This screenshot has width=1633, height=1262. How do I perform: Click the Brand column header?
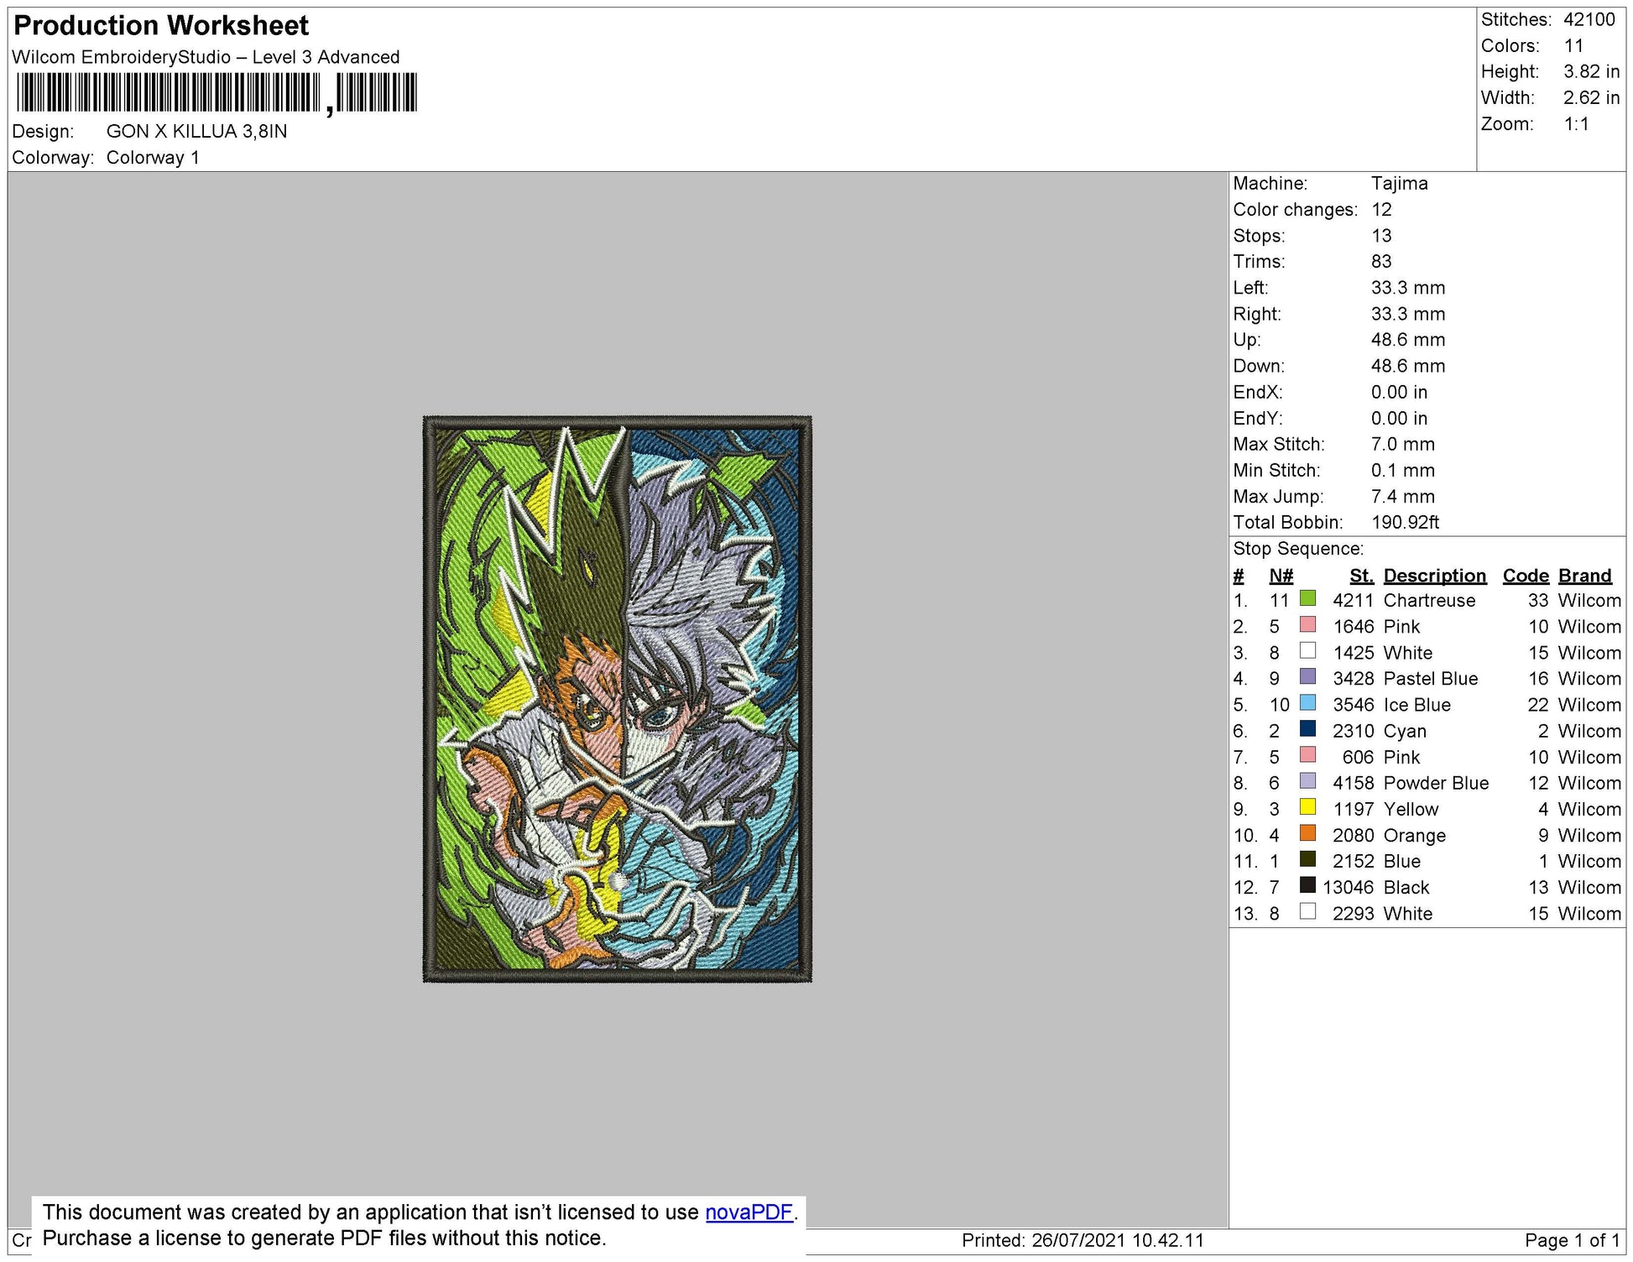[1584, 576]
